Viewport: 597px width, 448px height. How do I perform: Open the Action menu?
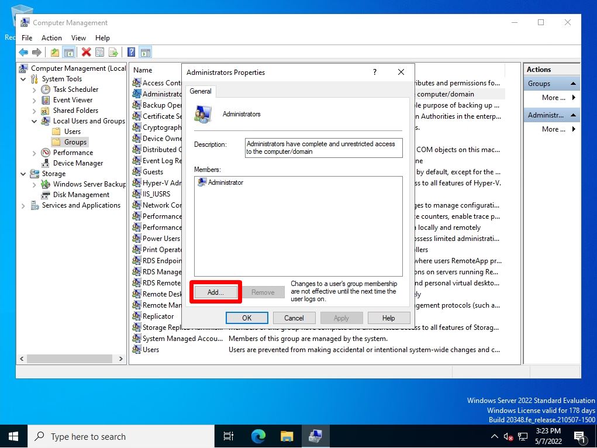(x=51, y=37)
